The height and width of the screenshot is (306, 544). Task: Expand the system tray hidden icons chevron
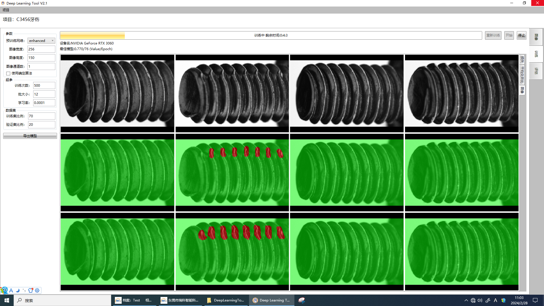[466, 300]
